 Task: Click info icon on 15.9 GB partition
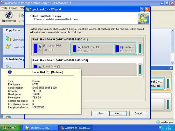[122, 47]
